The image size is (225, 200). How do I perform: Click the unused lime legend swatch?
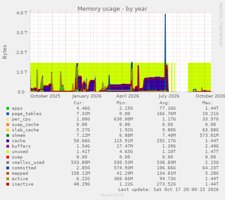pos(8,152)
